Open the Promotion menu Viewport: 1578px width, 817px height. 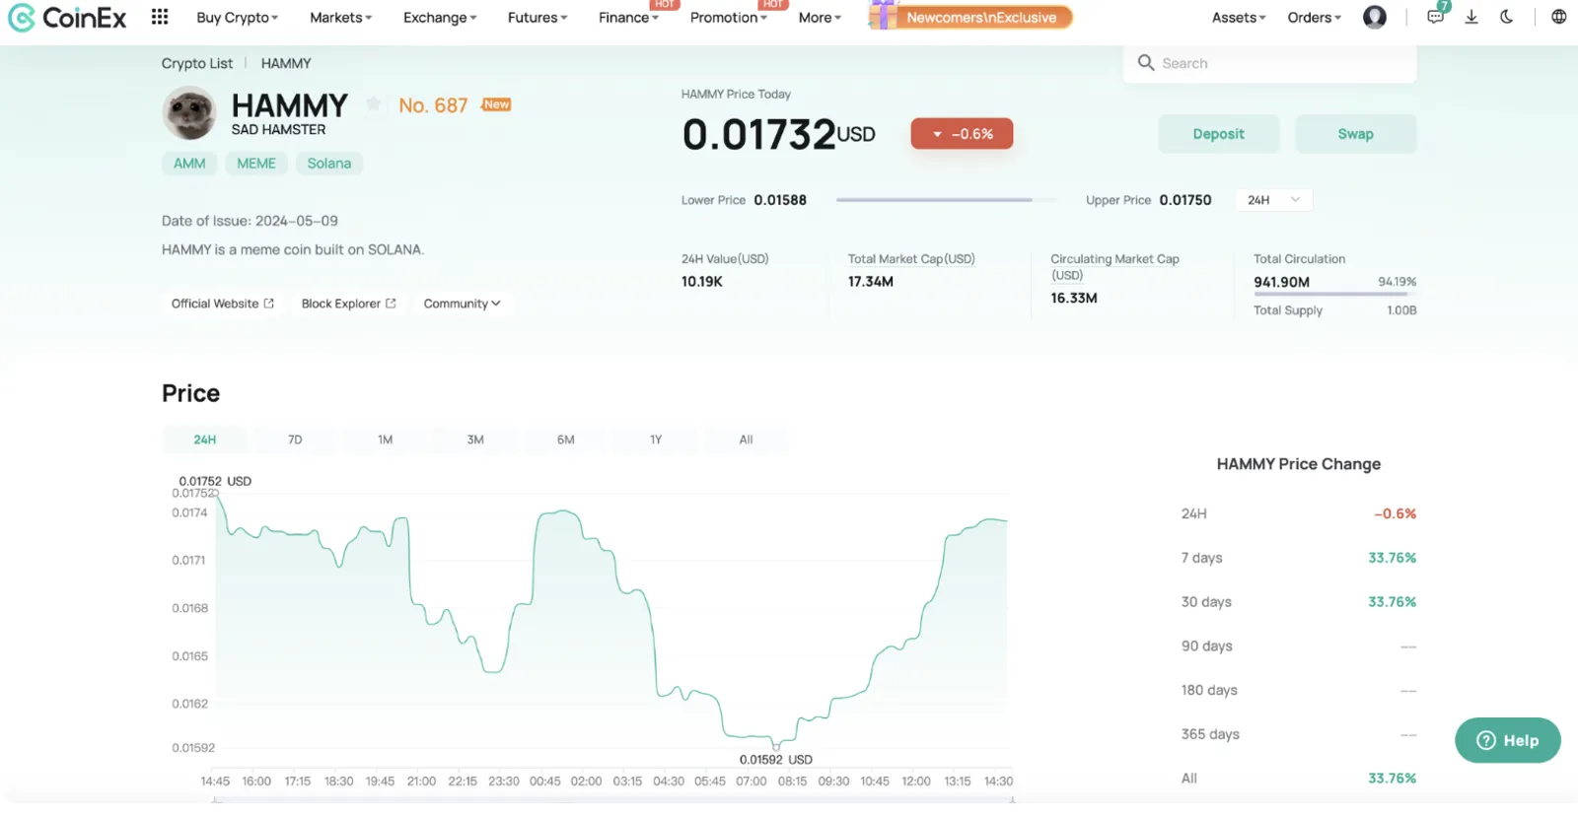[728, 18]
